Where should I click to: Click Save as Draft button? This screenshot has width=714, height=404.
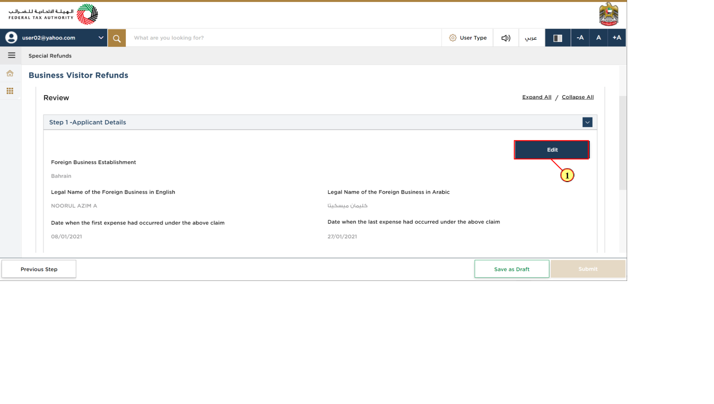[x=512, y=269]
